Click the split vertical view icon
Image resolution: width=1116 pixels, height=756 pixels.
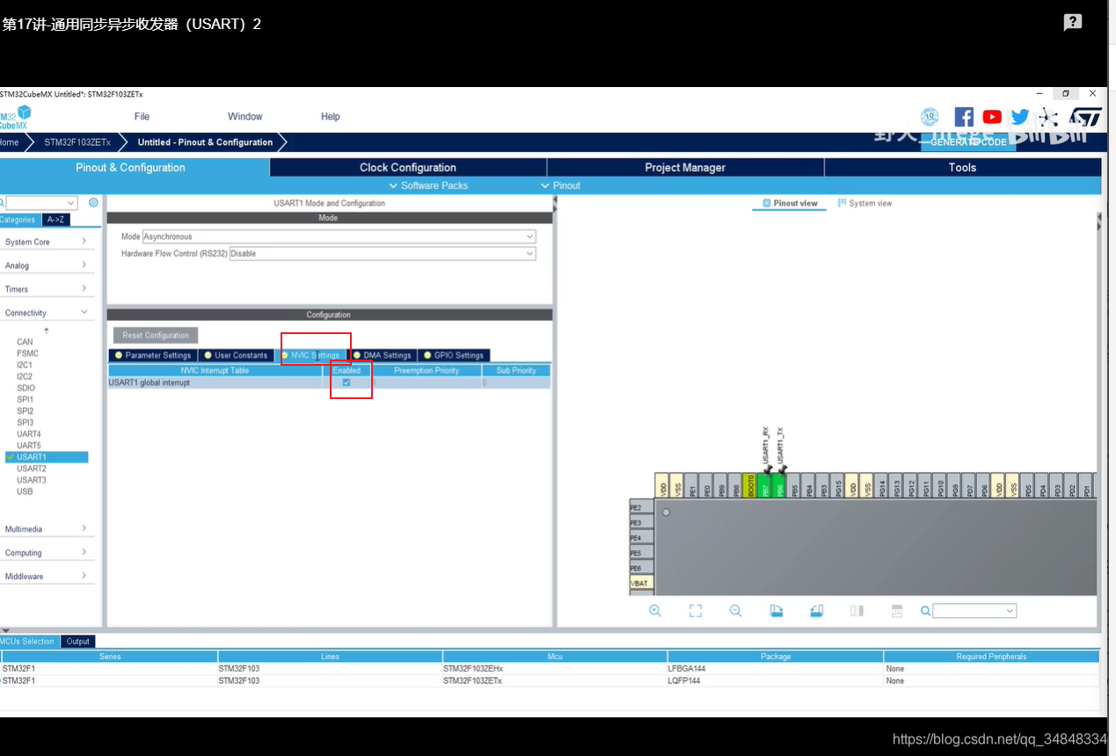(x=857, y=611)
